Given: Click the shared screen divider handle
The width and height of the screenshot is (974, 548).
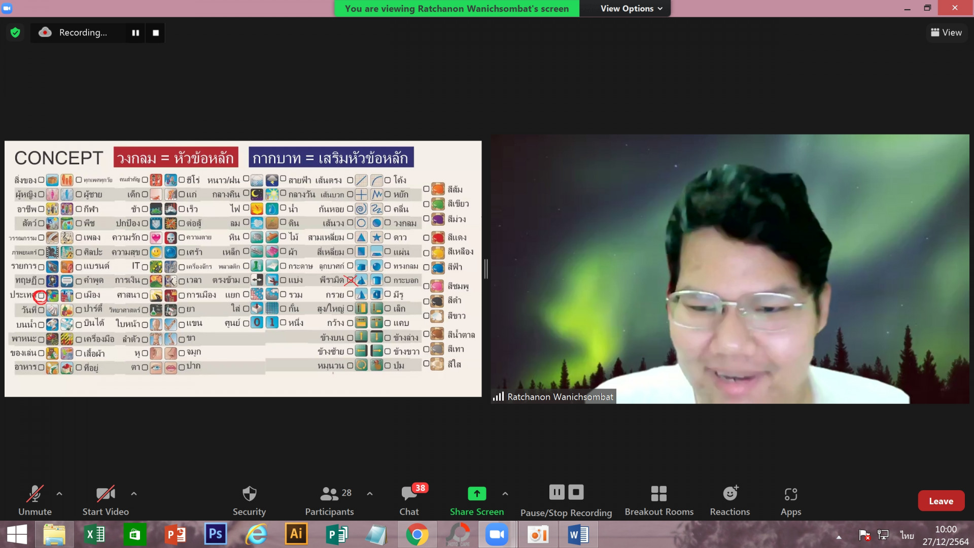Looking at the screenshot, I should [486, 269].
